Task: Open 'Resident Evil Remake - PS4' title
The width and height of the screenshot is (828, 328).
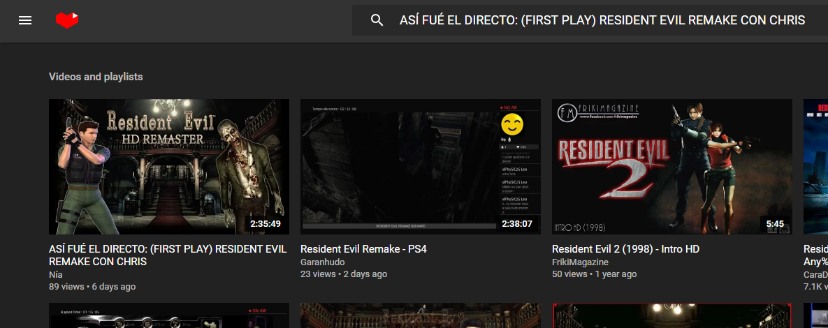Action: tap(363, 249)
